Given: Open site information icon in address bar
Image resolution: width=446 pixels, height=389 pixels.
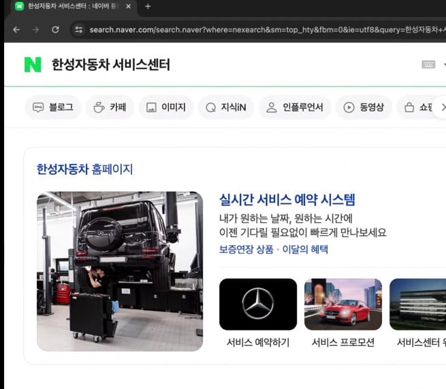Looking at the screenshot, I should 79,29.
